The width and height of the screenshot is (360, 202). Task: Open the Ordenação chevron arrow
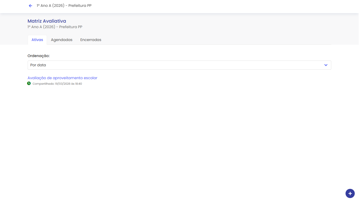coord(326,65)
